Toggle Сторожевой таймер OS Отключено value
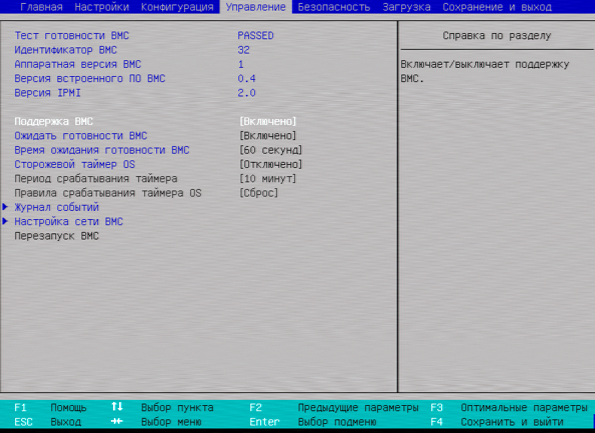The height and width of the screenshot is (433, 595). [x=271, y=164]
